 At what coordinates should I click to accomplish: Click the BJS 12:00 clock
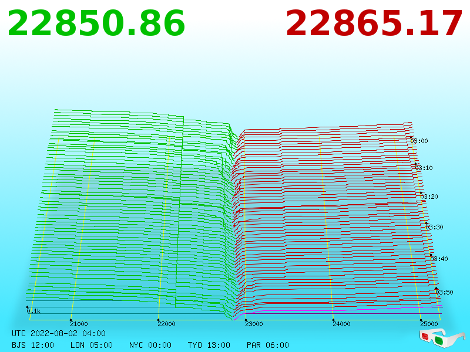click(33, 345)
